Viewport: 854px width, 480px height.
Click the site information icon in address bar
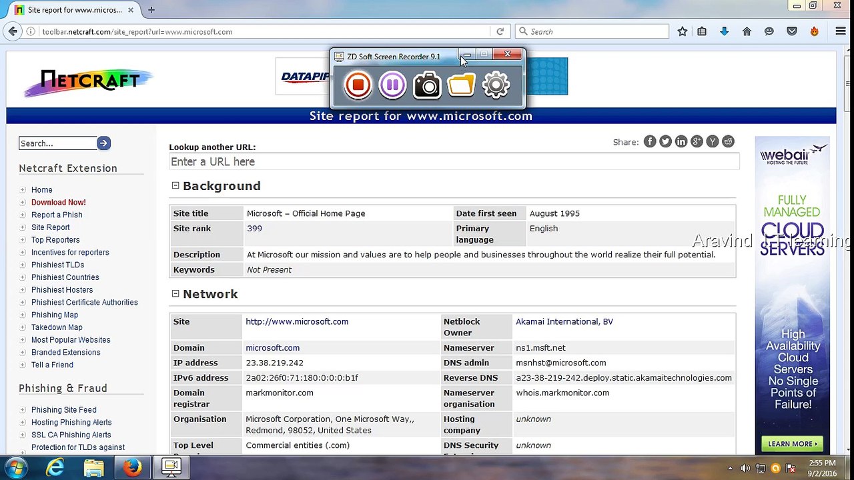pos(31,31)
